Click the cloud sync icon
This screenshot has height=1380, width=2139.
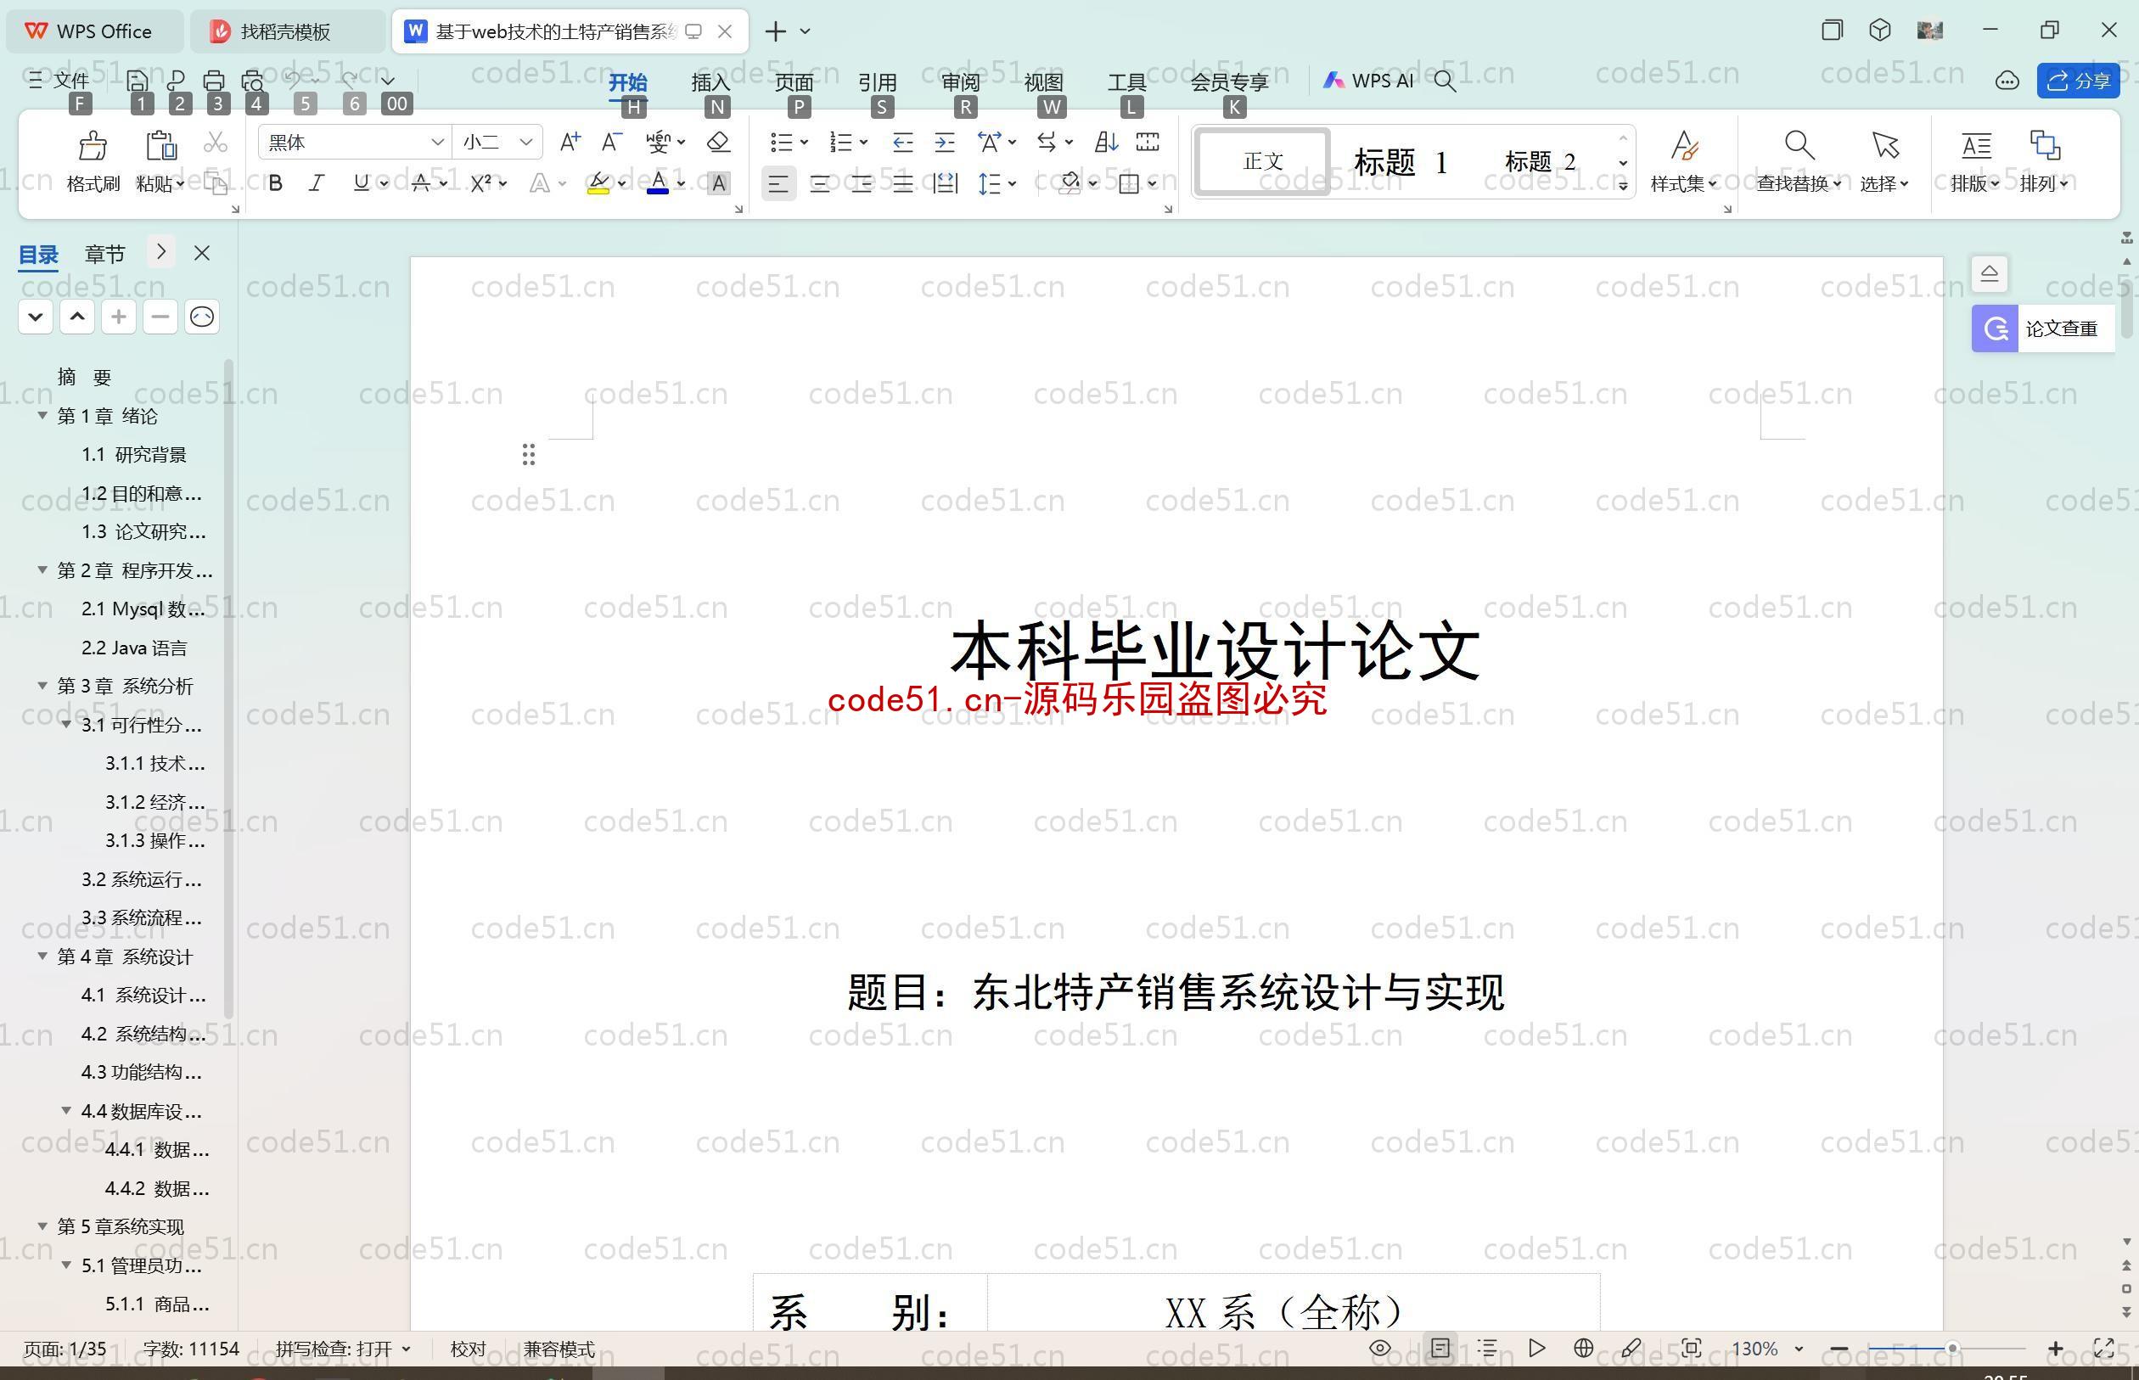[x=2007, y=81]
